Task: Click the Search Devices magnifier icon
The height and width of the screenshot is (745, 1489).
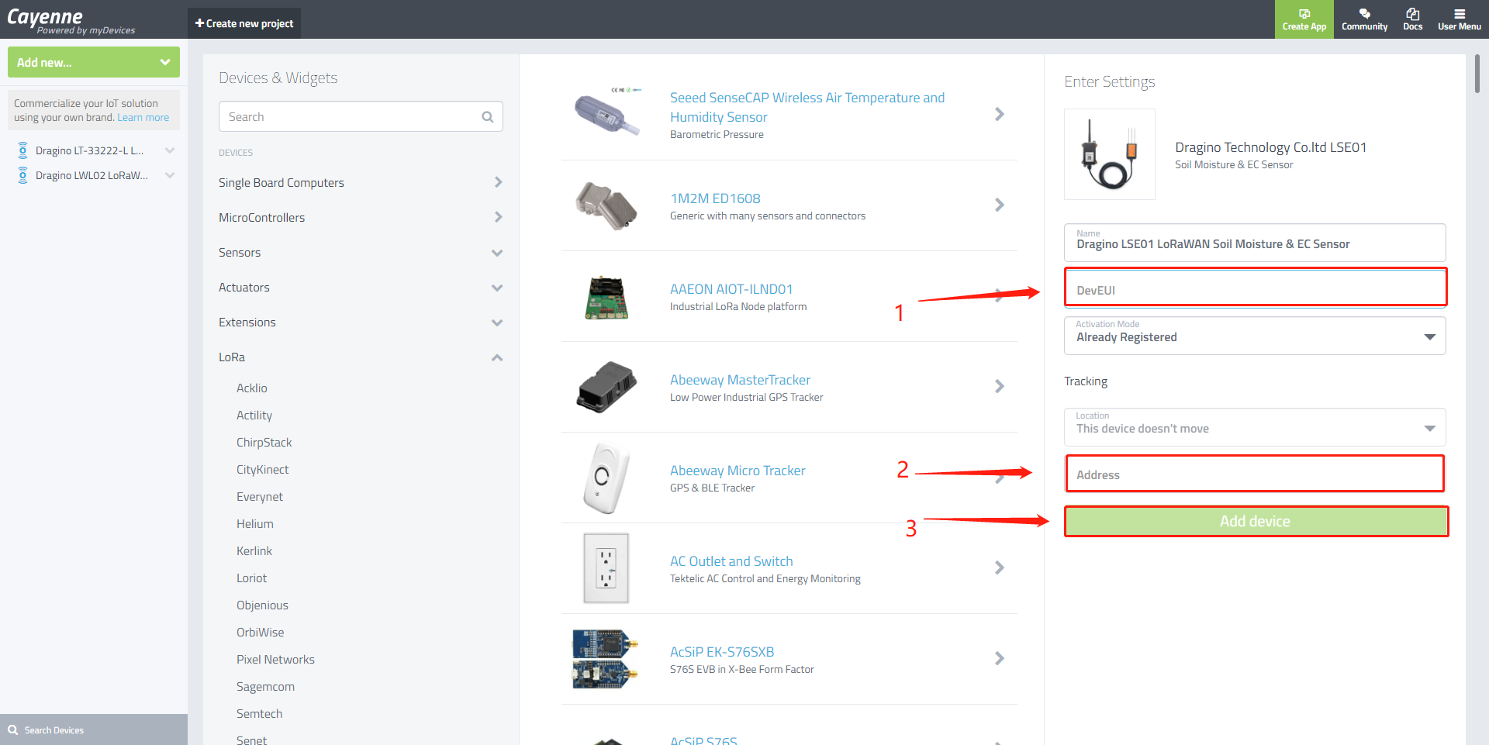Action: tap(12, 729)
